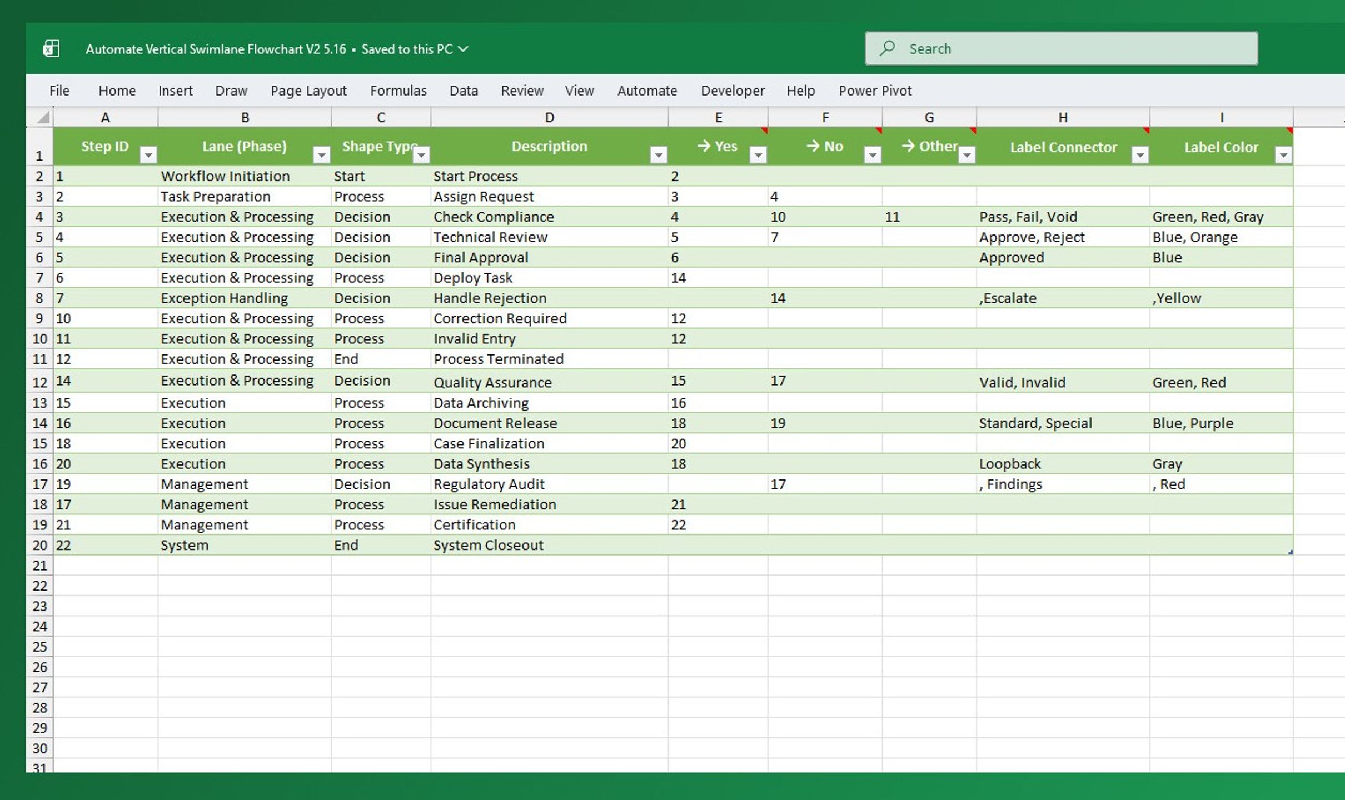Viewport: 1345px width, 800px height.
Task: Switch to the View ribbon tab
Action: (x=580, y=91)
